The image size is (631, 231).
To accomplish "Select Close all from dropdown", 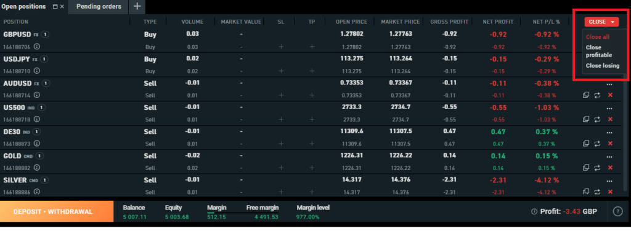I will coord(598,36).
